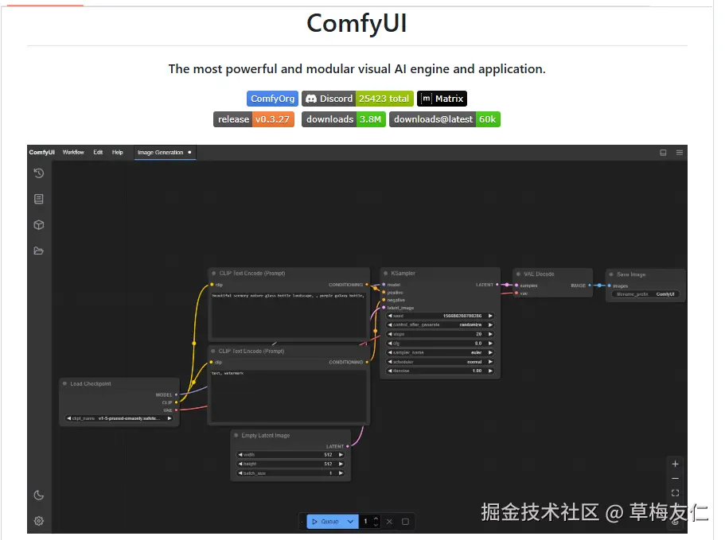Click next checkpoint arrow on ckpt_name
This screenshot has height=540, width=725.
170,418
